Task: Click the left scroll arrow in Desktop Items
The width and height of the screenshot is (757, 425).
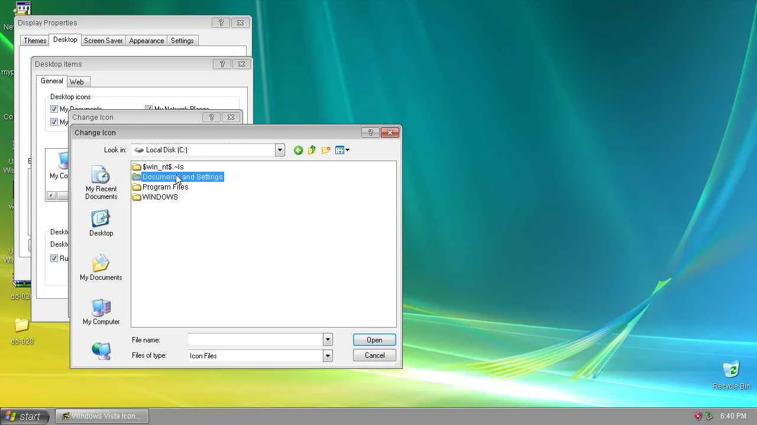Action: coord(51,196)
